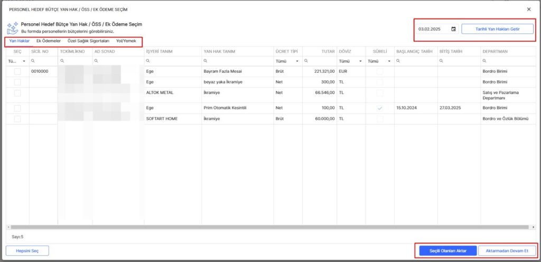
Task: Open the calendar date picker icon
Action: coord(453,29)
